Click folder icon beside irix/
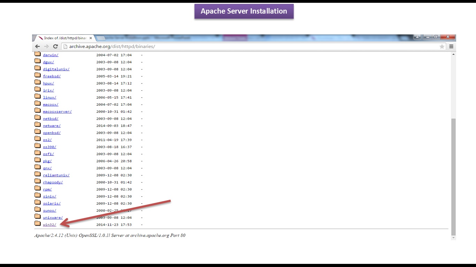 point(38,89)
